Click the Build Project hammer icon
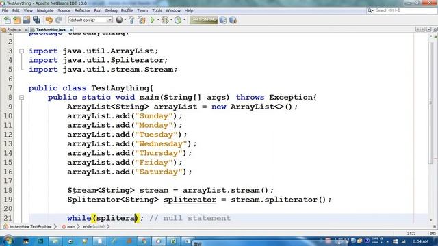Viewport: 438px width, 246px height. (x=131, y=20)
